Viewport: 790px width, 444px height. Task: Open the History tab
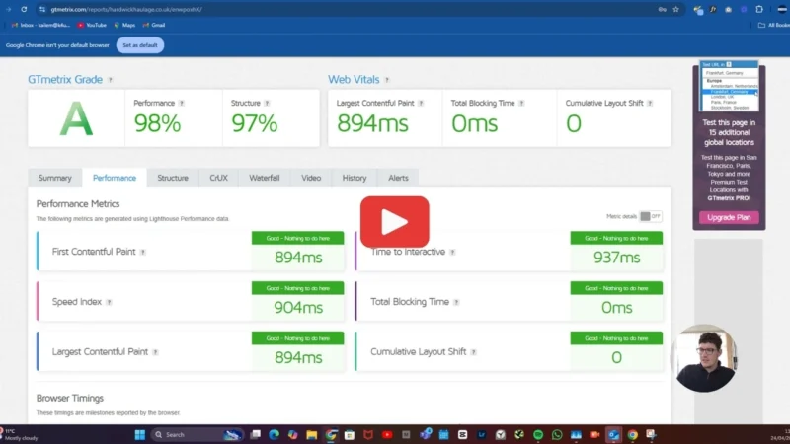[x=355, y=178]
